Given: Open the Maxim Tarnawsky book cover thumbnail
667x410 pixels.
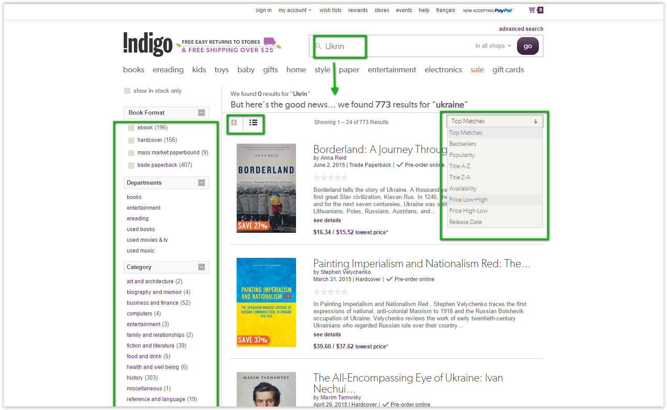Looking at the screenshot, I should (x=266, y=389).
